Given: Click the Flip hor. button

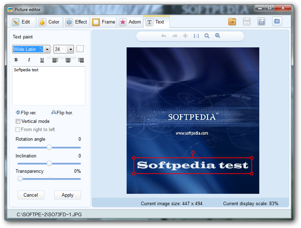Looking at the screenshot, I should tap(62, 113).
